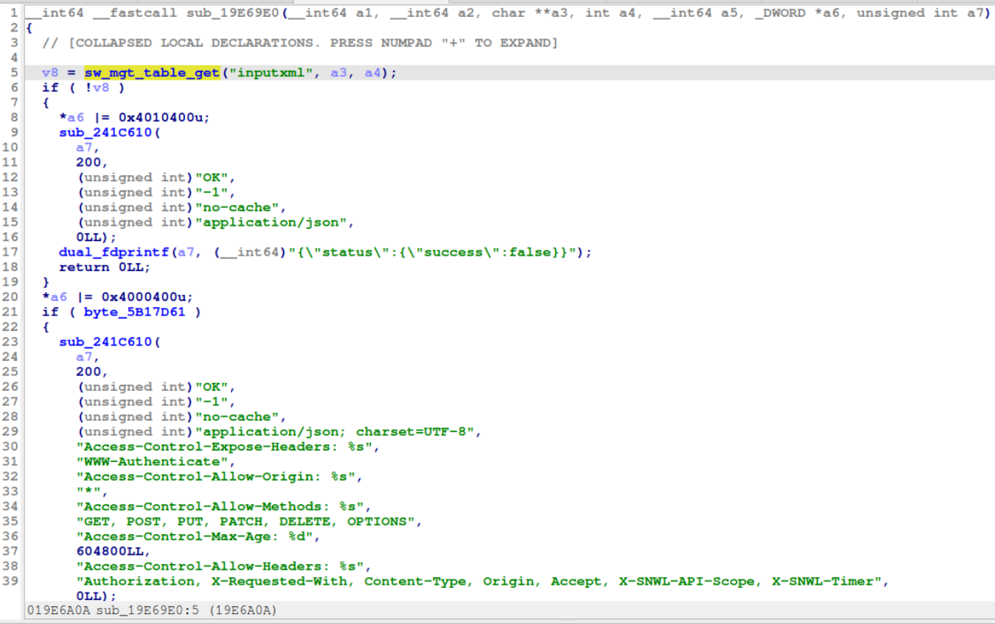
Task: Open sub_241C610 call on line 9
Action: pyautogui.click(x=106, y=132)
